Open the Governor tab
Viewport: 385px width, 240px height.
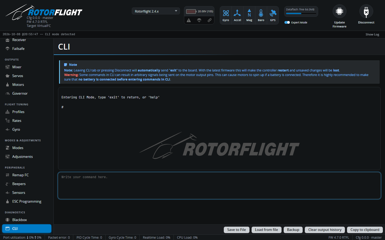[x=27, y=93]
